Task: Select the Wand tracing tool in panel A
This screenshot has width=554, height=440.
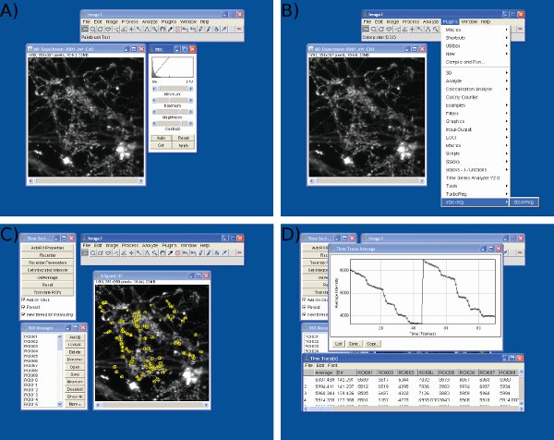Action: (x=139, y=29)
